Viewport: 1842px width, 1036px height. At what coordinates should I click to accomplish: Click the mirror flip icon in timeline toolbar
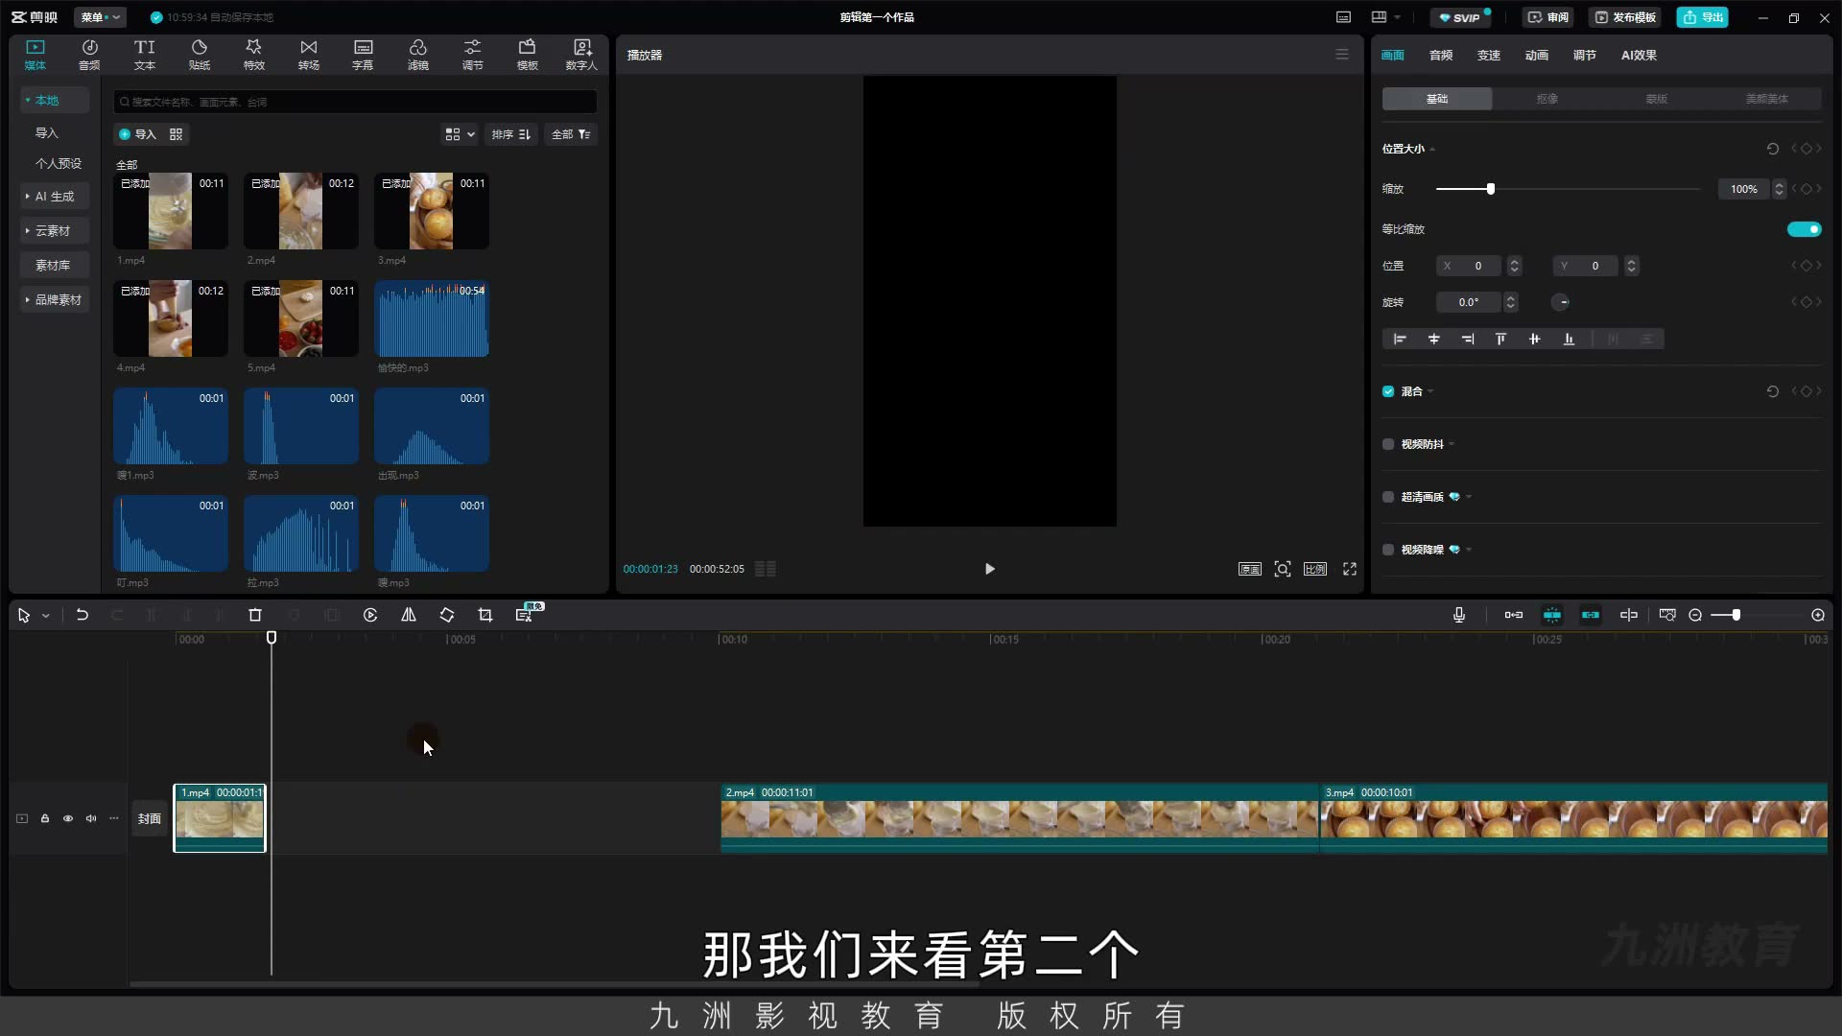(x=409, y=615)
